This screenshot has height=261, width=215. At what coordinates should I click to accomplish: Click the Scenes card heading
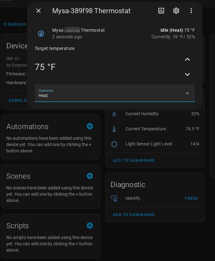point(18,176)
